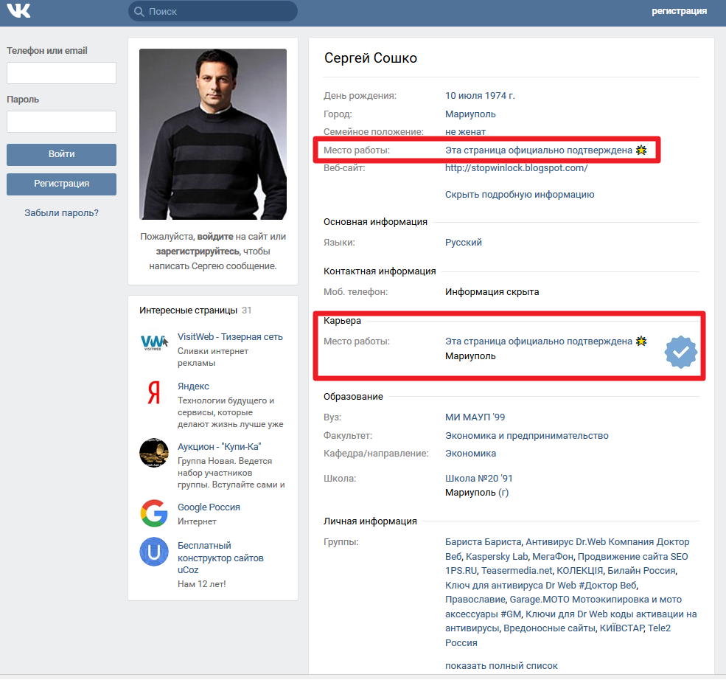The image size is (726, 680).
Task: Click the search magnifier icon
Action: [x=139, y=11]
